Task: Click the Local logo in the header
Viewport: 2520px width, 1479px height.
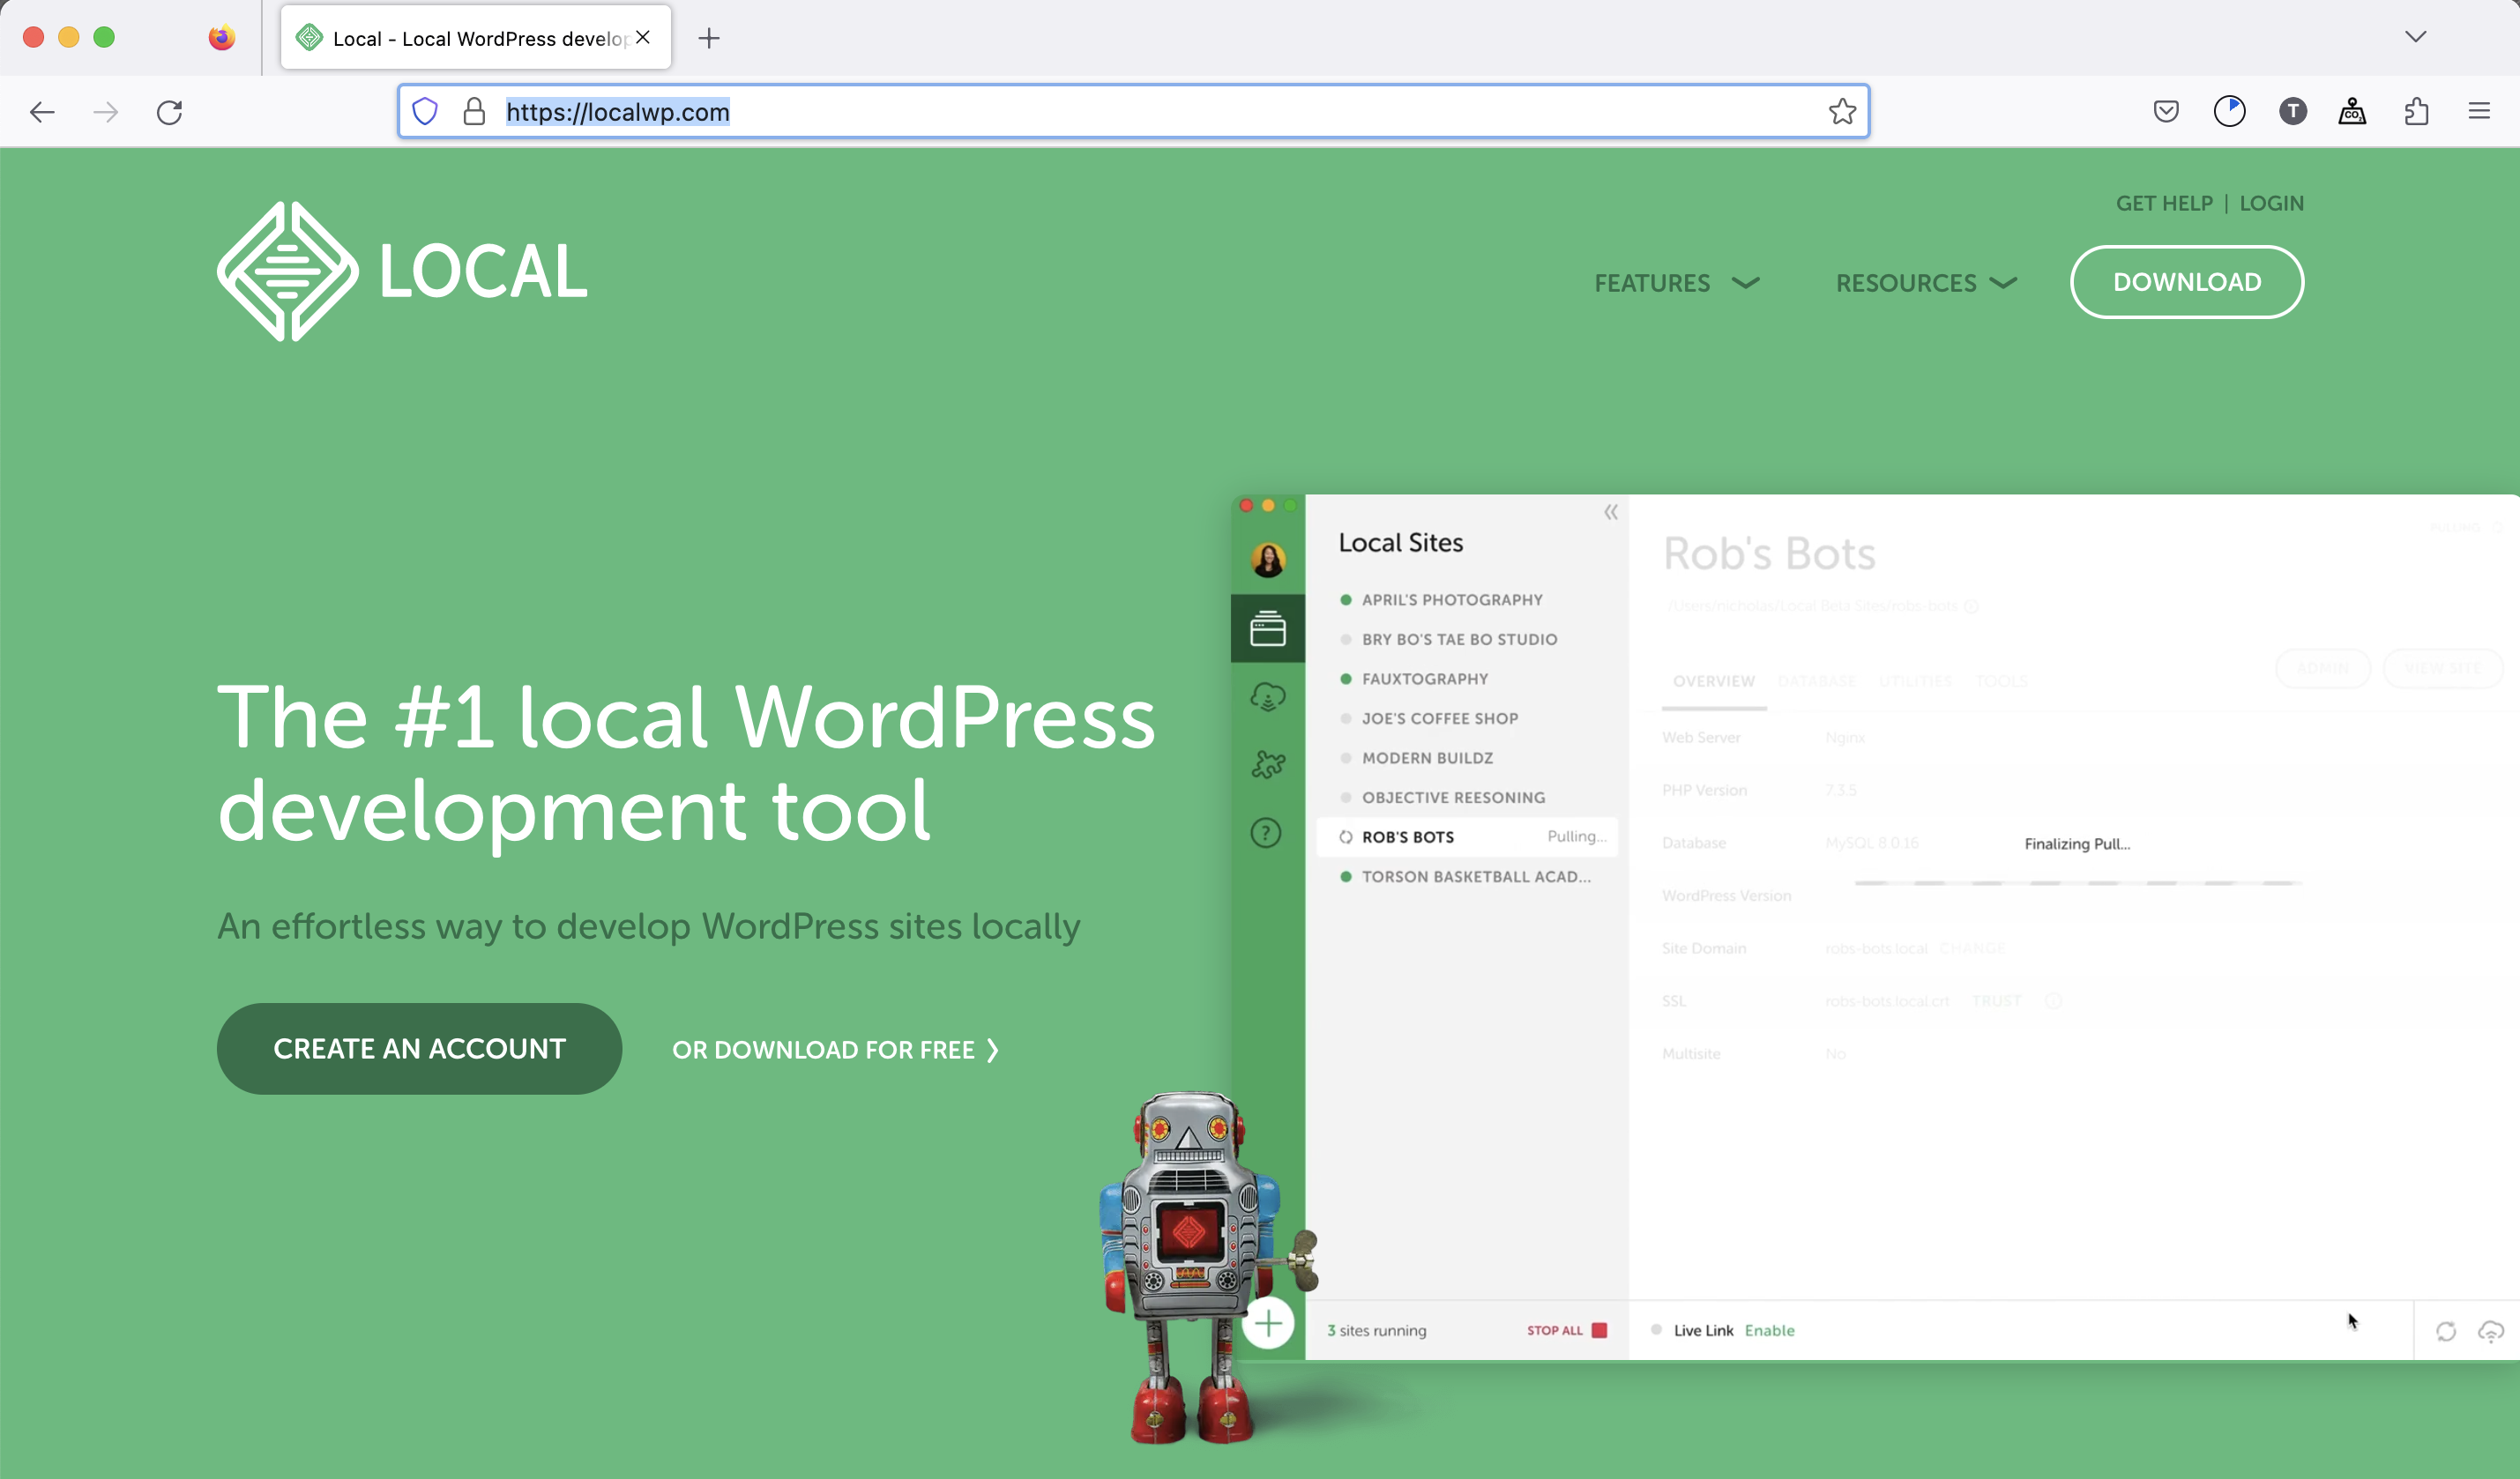Action: pyautogui.click(x=402, y=271)
